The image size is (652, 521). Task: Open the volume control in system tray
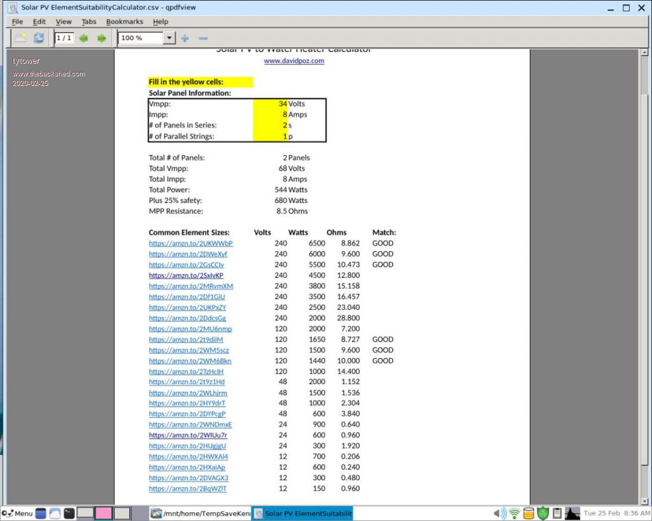pos(500,513)
